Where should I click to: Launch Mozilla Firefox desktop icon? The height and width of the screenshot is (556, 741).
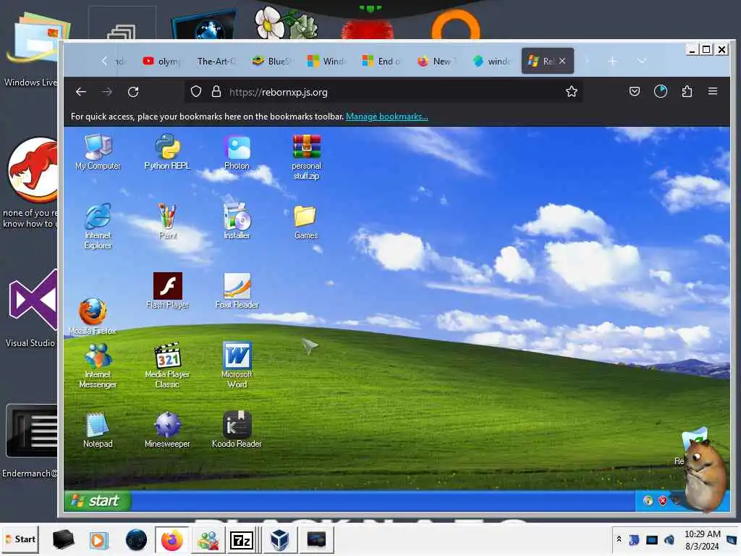click(93, 316)
